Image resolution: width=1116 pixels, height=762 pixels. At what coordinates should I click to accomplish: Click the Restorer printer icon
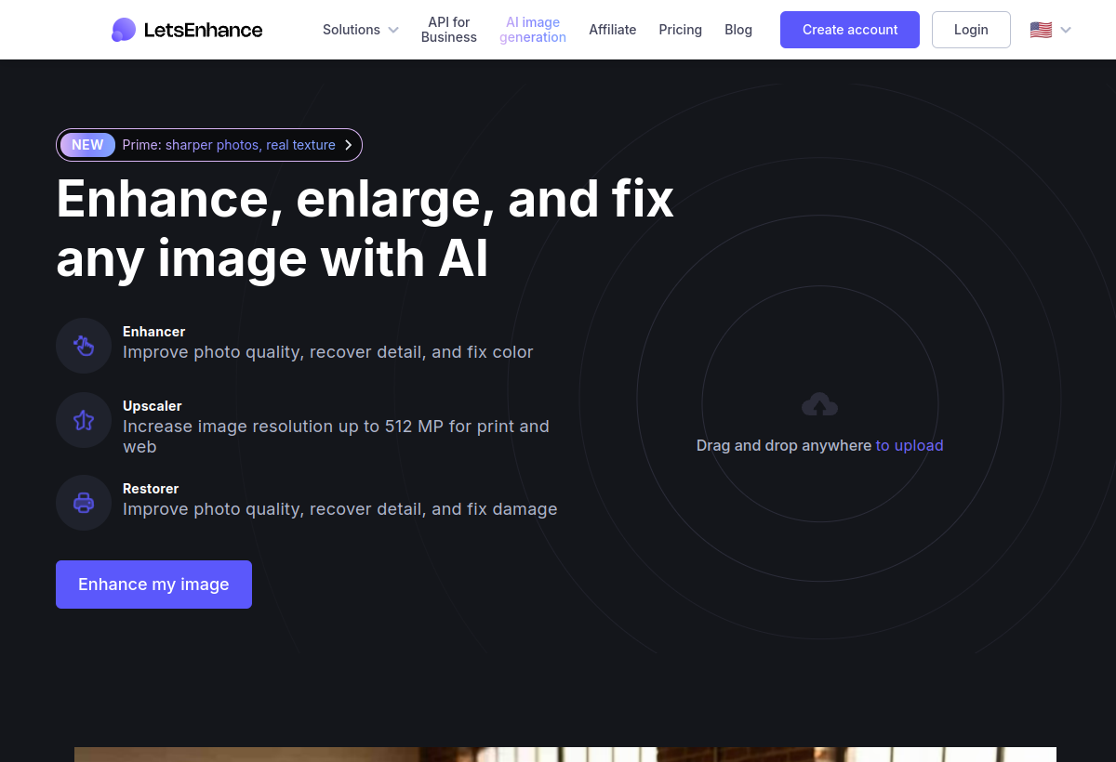(x=84, y=503)
